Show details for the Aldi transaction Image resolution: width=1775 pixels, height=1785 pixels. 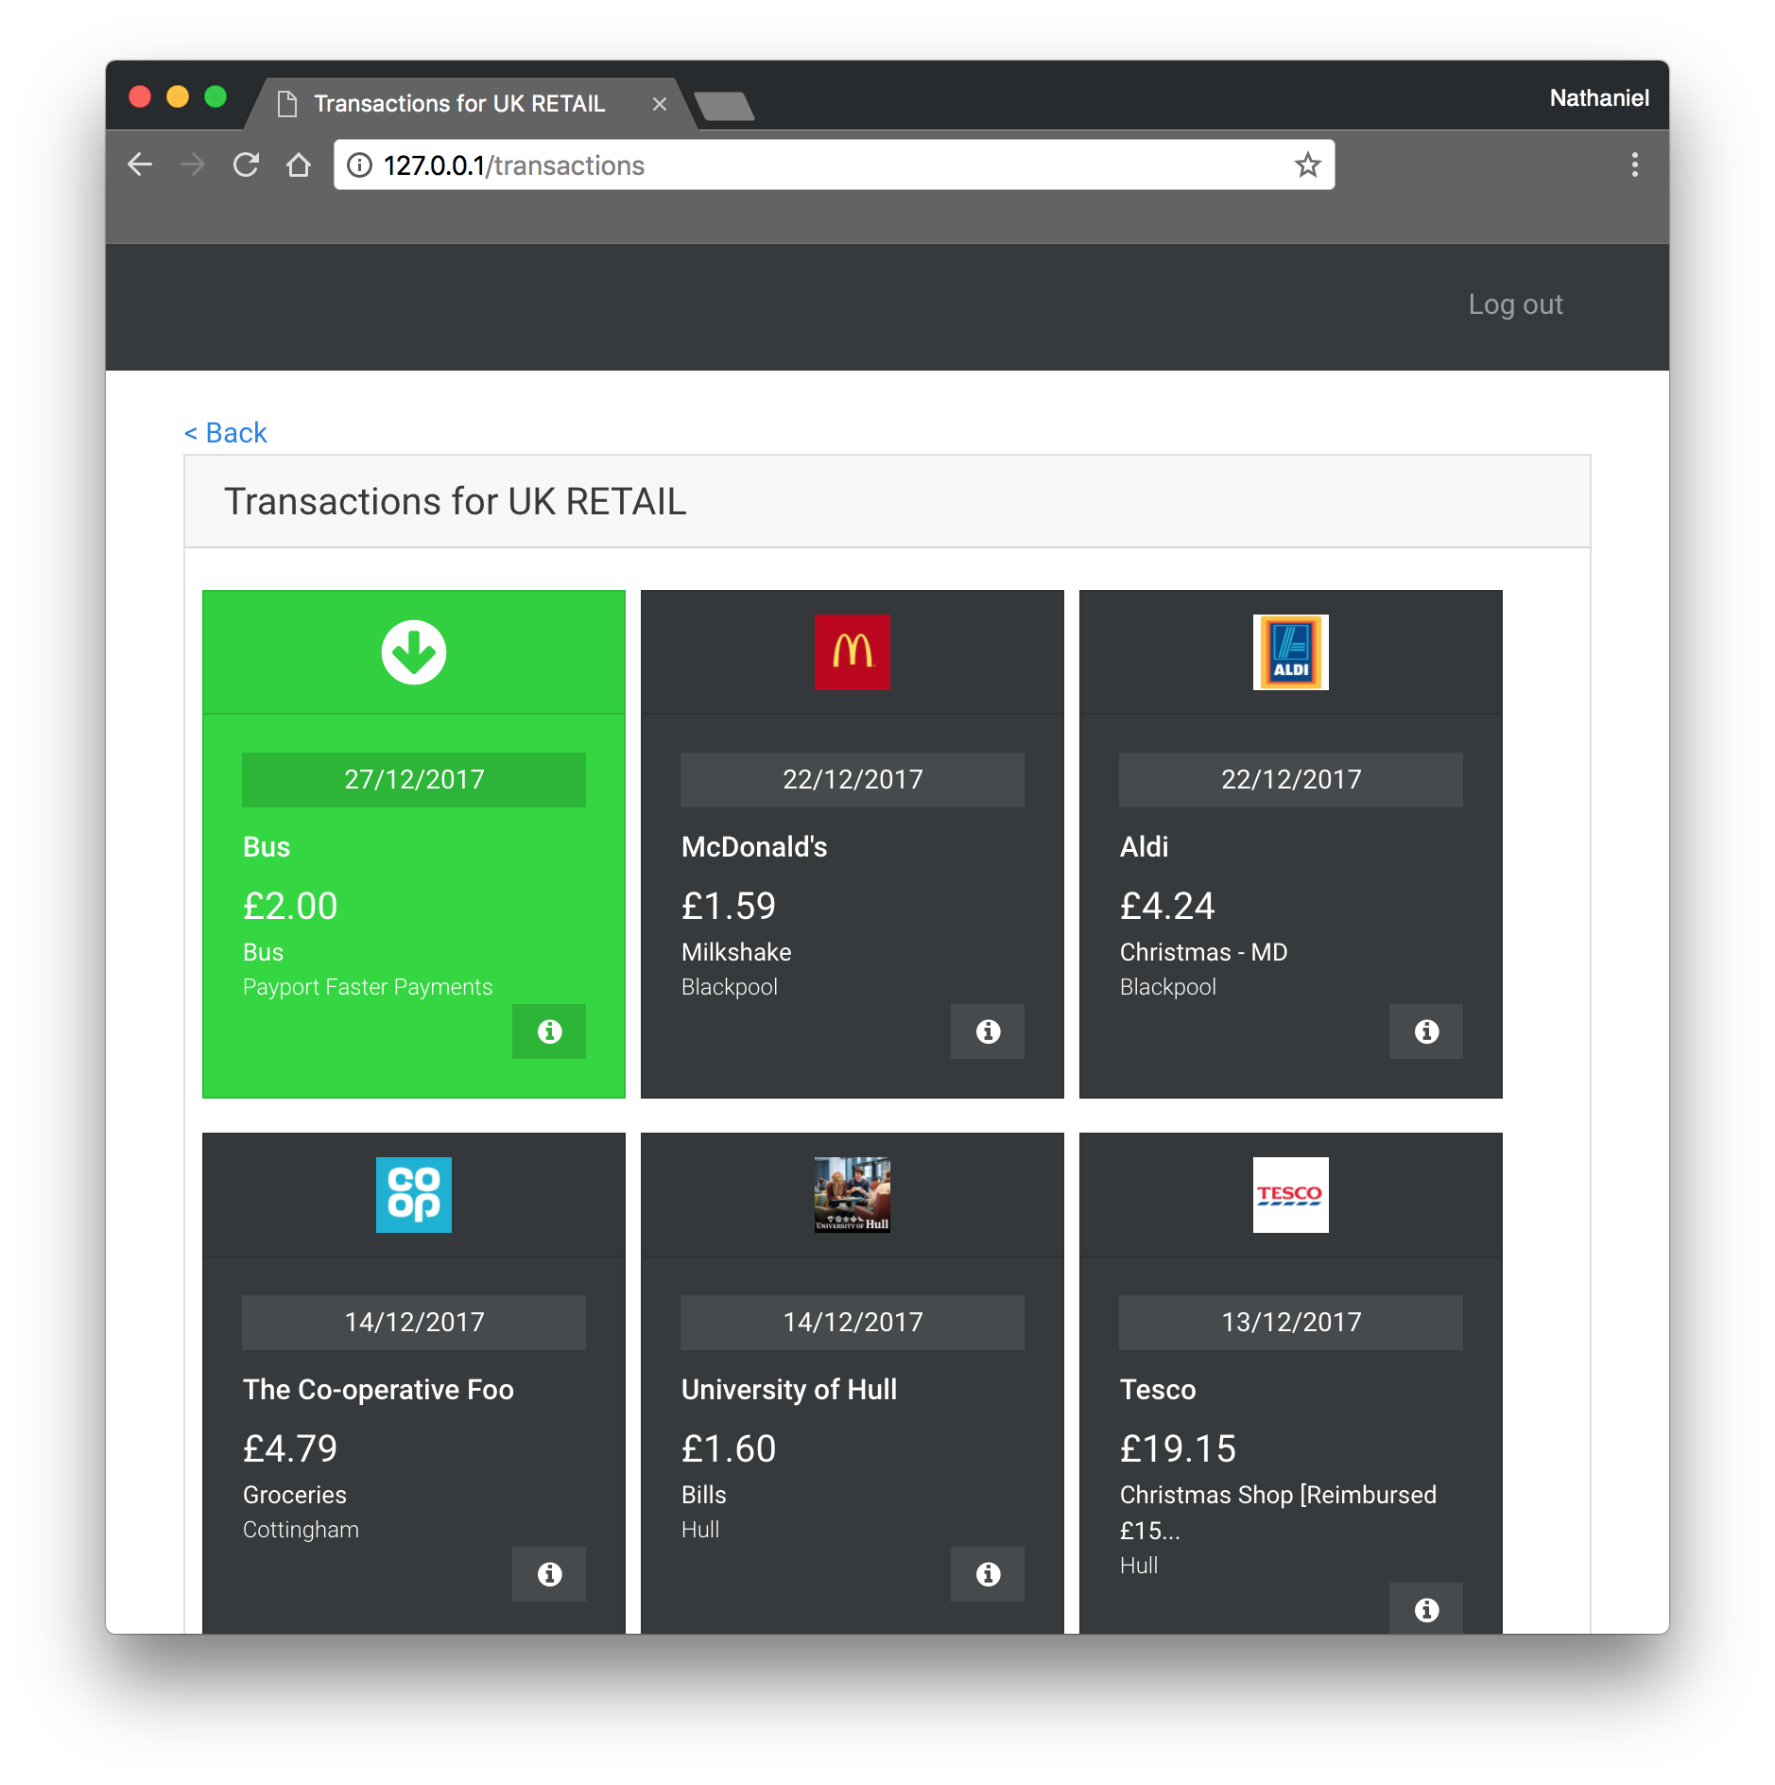pyautogui.click(x=1426, y=1031)
